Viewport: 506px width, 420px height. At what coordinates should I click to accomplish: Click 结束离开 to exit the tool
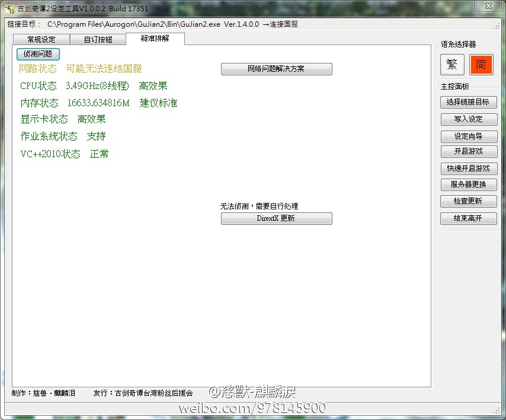pyautogui.click(x=468, y=218)
